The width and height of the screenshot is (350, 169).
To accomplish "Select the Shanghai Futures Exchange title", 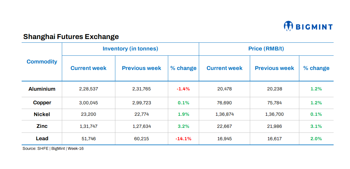I will click(x=71, y=37).
